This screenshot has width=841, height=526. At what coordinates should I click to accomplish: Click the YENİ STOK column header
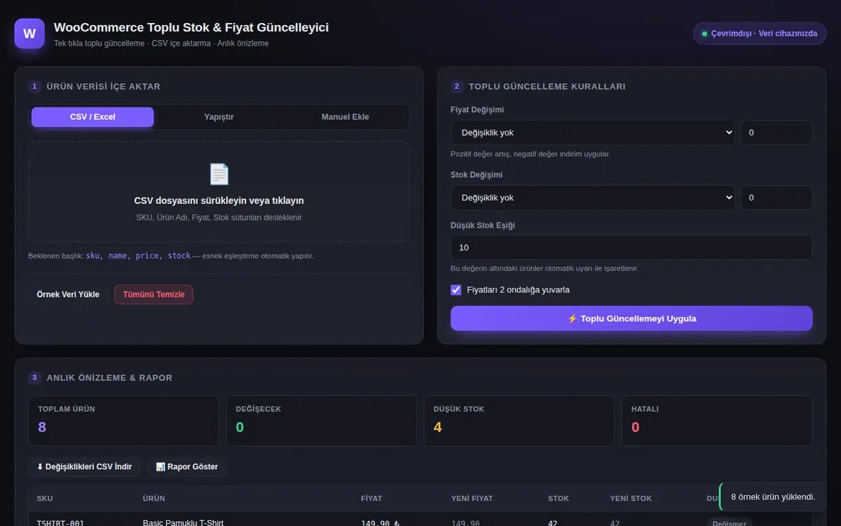pos(631,499)
